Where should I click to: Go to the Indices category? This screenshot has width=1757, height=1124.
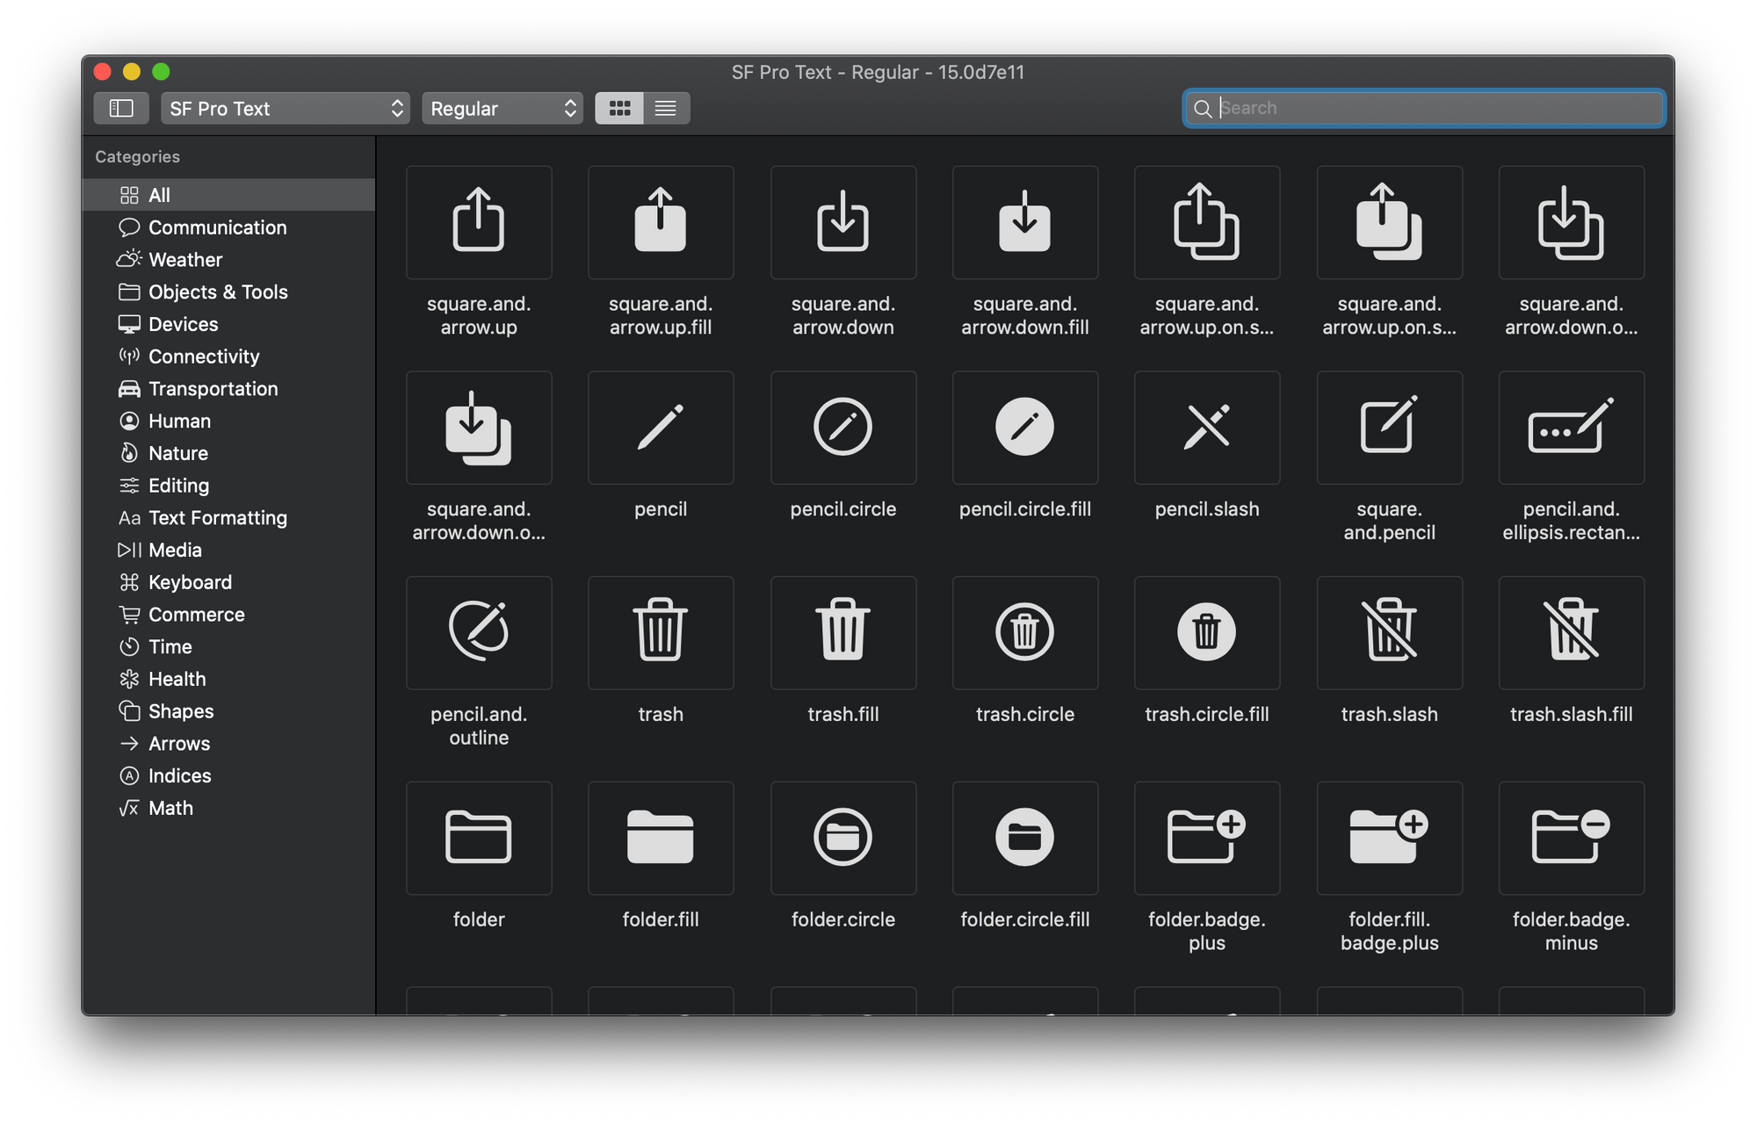coord(228,776)
